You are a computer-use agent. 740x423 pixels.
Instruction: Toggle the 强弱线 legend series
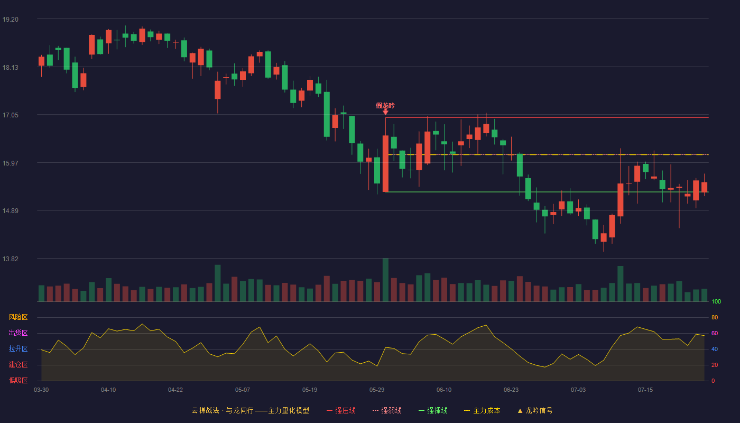coord(387,410)
